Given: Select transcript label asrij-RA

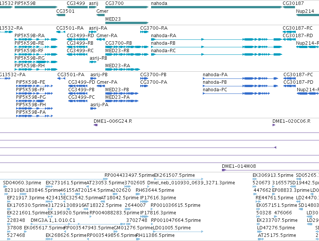Looking at the screenshot, I should click(x=98, y=28).
